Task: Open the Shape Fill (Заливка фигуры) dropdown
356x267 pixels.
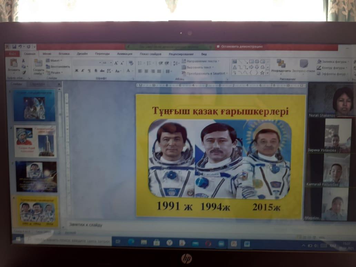Action: click(x=333, y=62)
